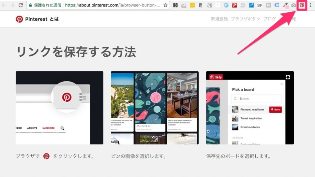Reload the current page
Viewport: 315px width, 177px height.
tap(21, 5)
